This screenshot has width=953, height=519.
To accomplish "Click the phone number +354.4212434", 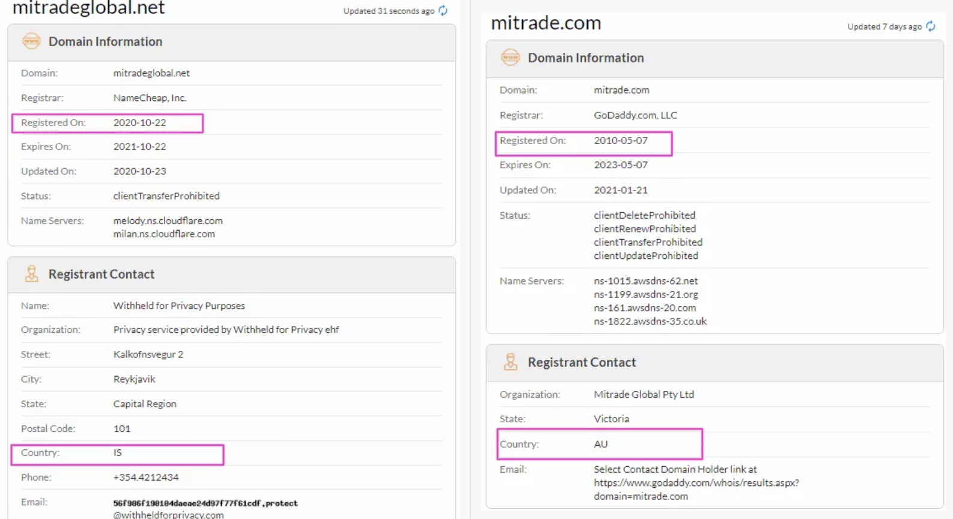I will pos(146,478).
